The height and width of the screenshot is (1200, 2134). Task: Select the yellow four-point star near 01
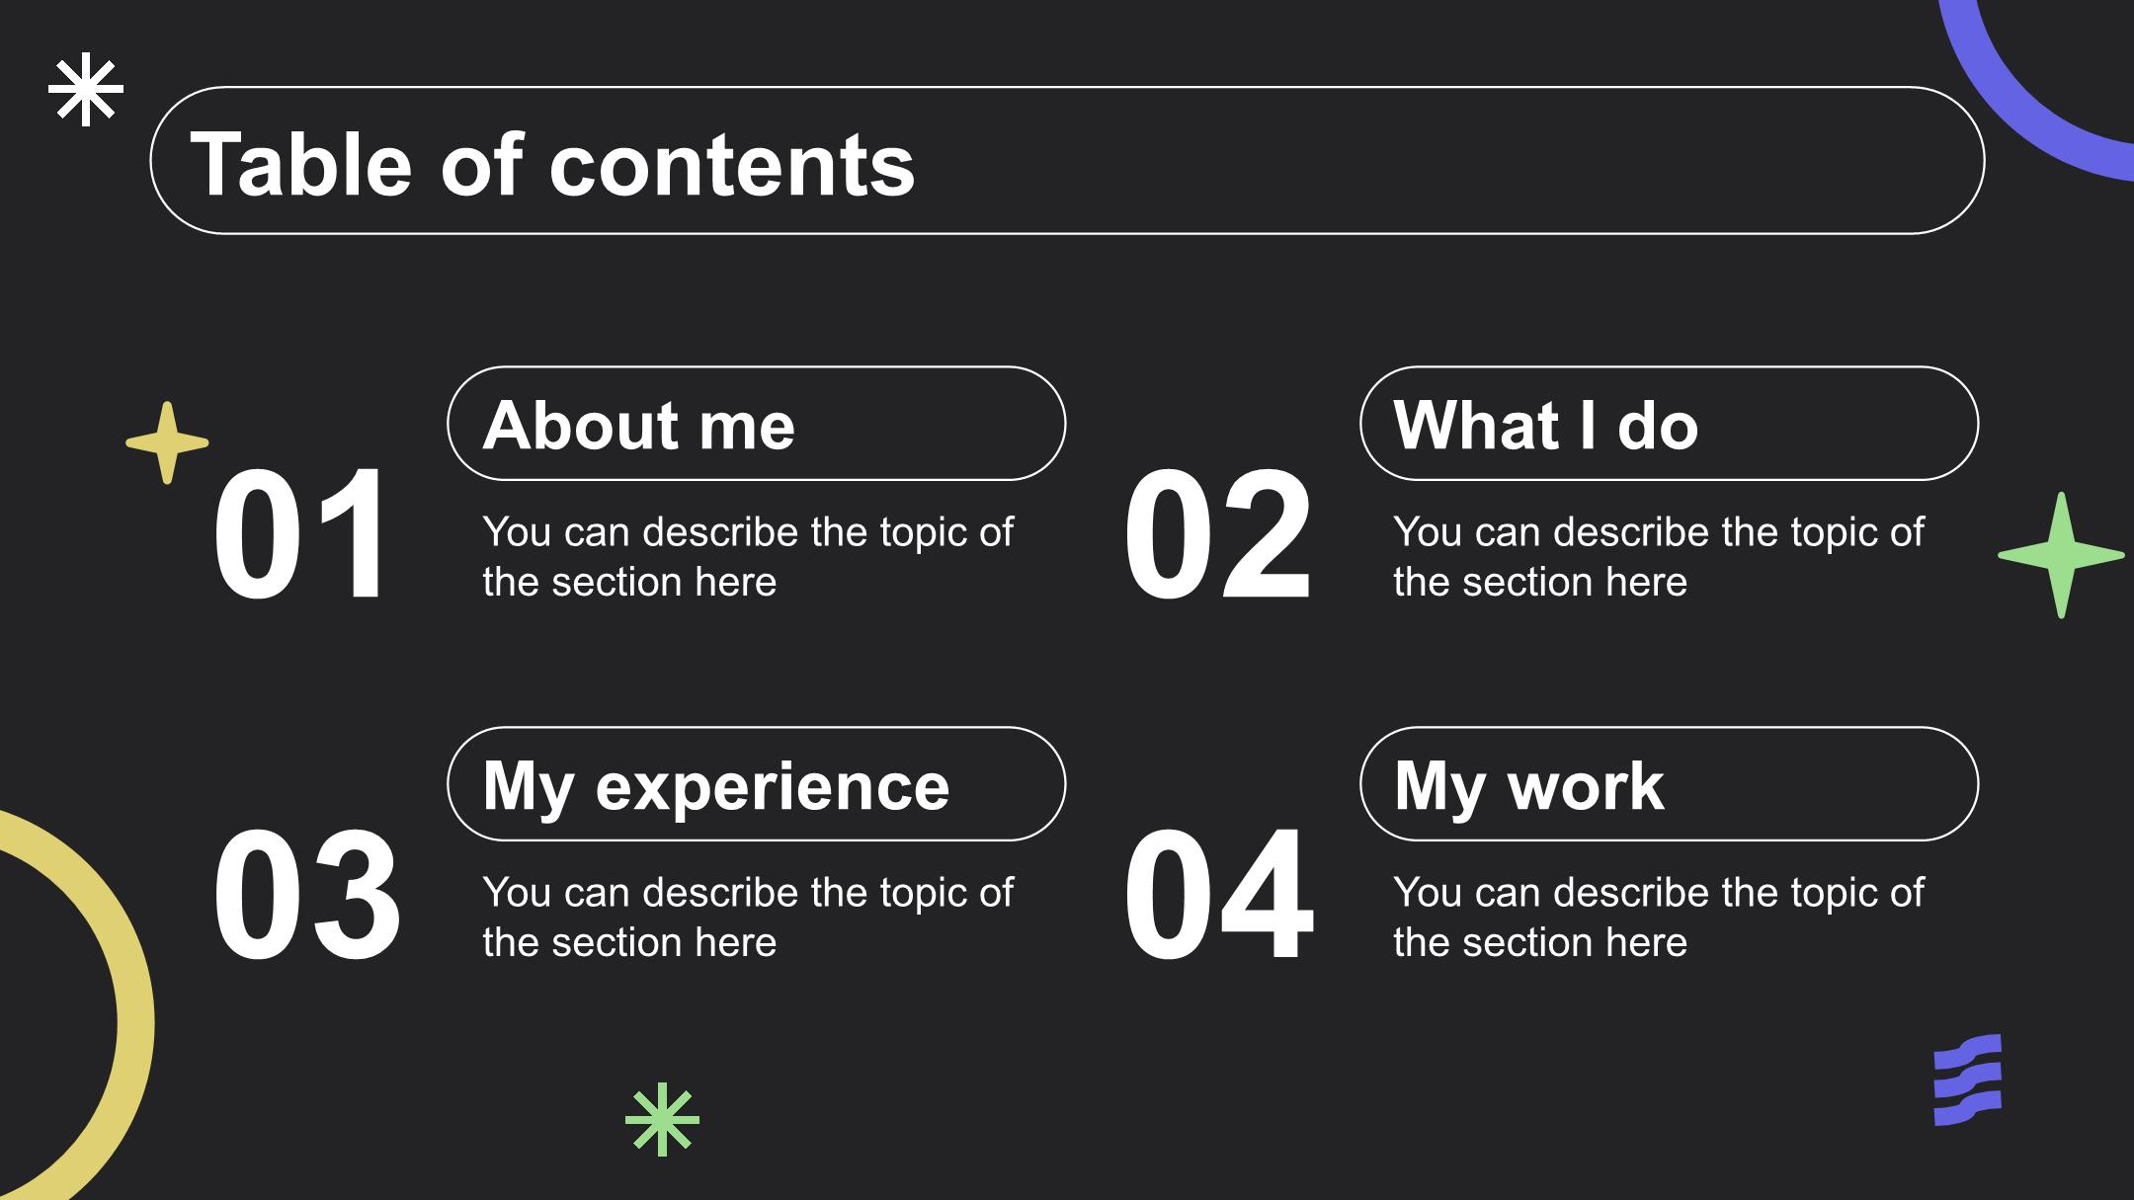click(167, 442)
